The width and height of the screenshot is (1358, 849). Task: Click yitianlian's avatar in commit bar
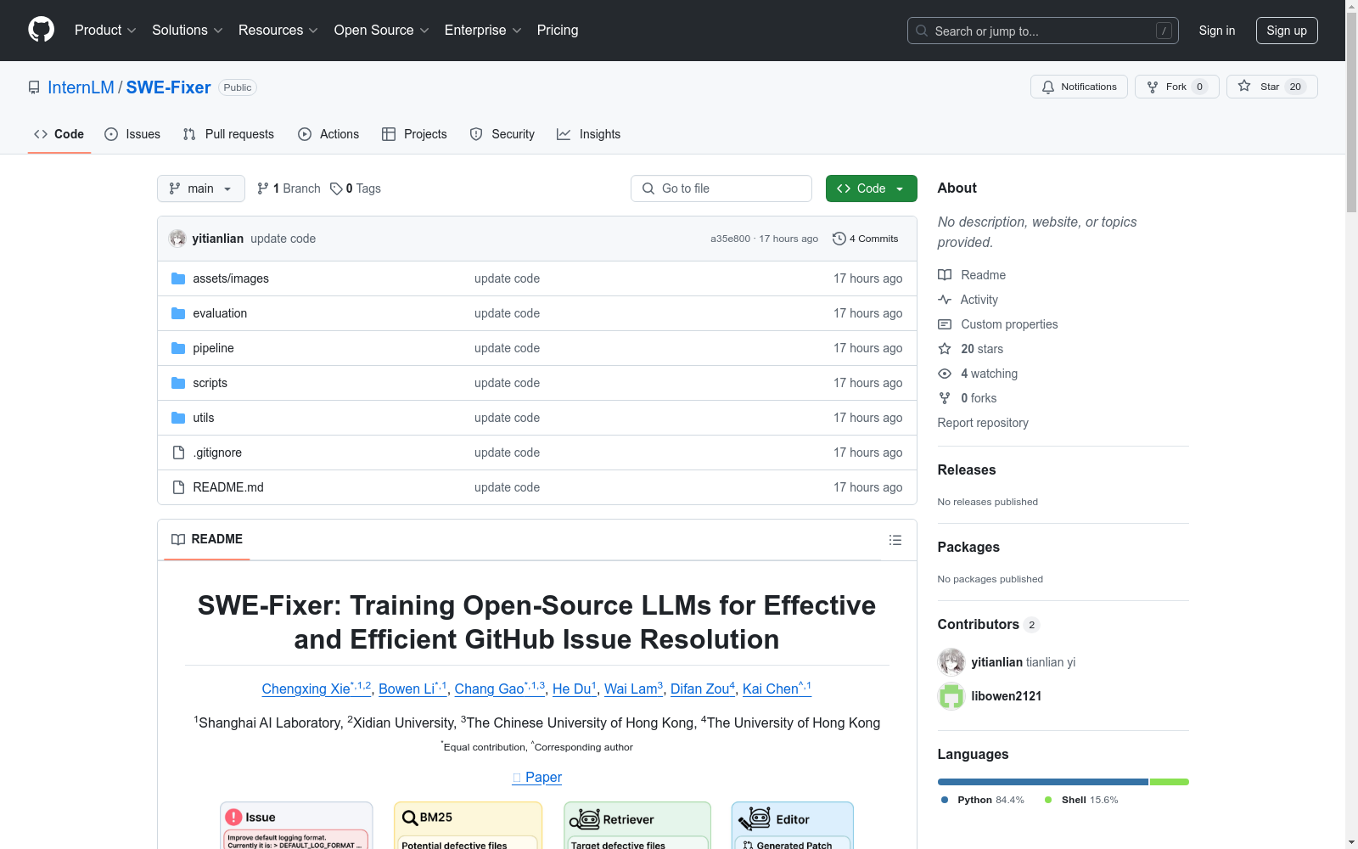177,239
